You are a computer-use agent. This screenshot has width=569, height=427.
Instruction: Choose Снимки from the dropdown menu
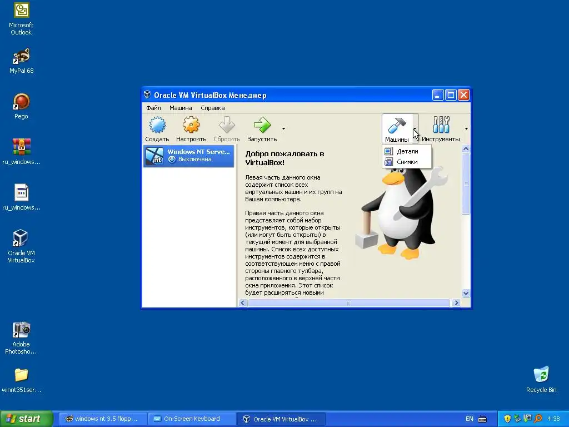(x=407, y=162)
